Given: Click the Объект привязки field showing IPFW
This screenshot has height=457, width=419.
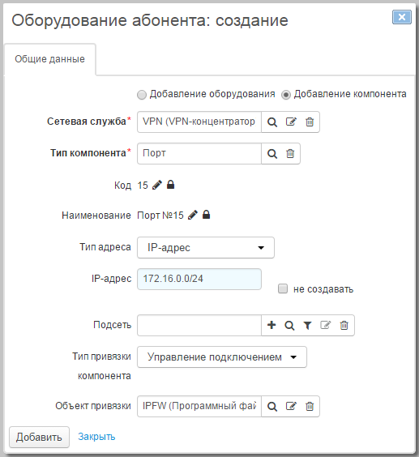Looking at the screenshot, I should [199, 406].
